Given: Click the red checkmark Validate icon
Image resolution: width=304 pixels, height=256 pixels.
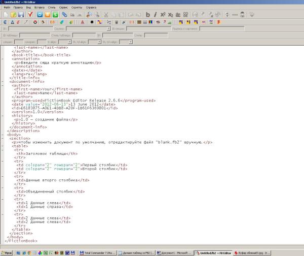Looking at the screenshot, I should 30,15.
